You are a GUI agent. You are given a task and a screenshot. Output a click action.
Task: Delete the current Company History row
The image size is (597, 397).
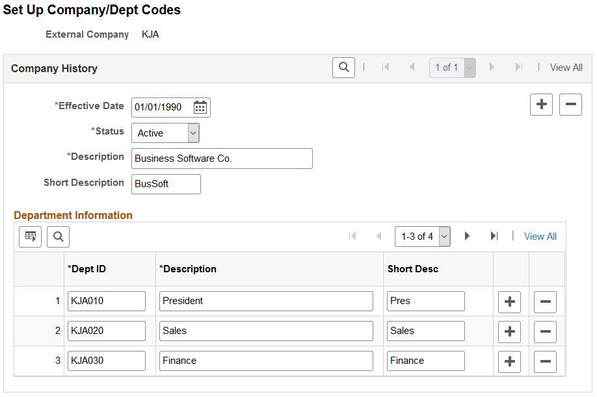pyautogui.click(x=570, y=105)
